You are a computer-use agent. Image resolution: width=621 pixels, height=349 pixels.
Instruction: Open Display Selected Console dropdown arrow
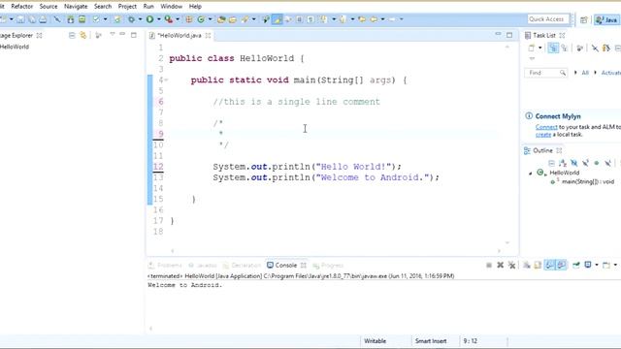coord(597,265)
